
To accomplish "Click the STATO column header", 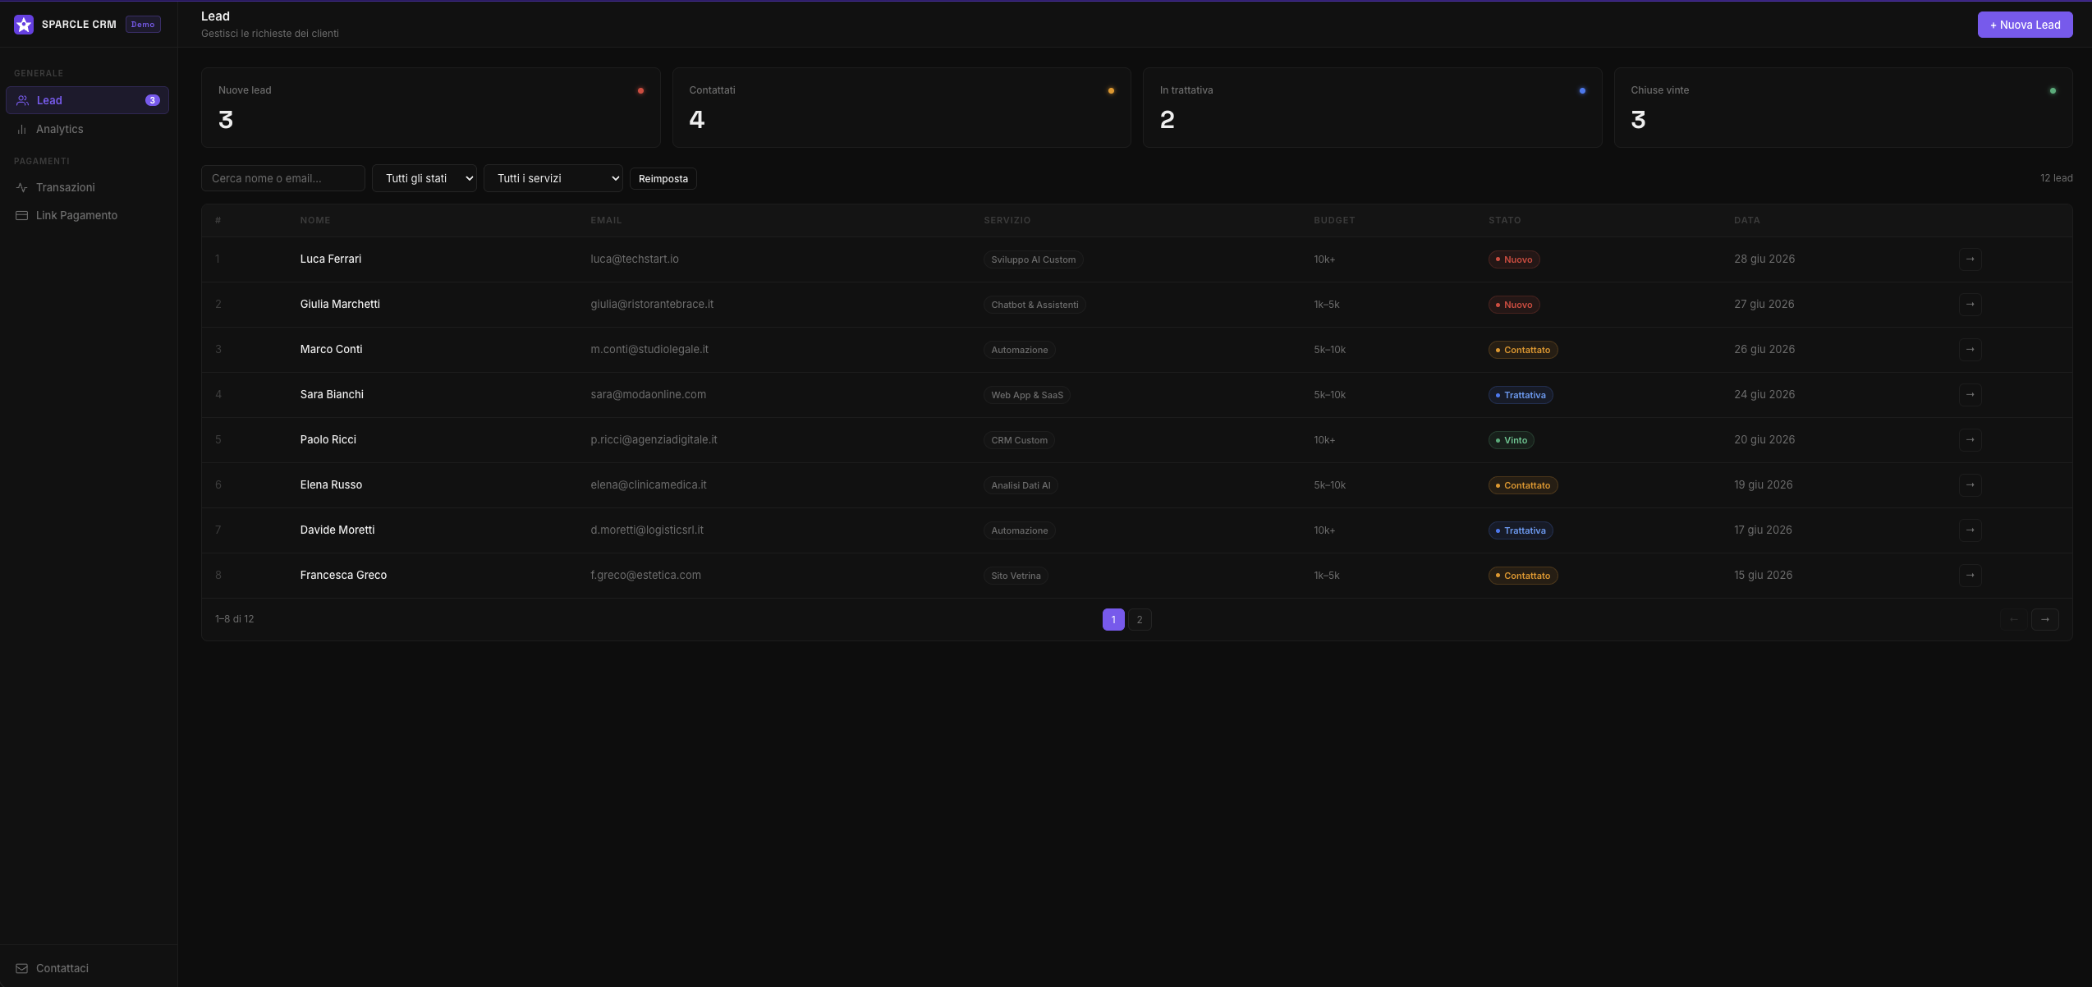I will [x=1505, y=220].
